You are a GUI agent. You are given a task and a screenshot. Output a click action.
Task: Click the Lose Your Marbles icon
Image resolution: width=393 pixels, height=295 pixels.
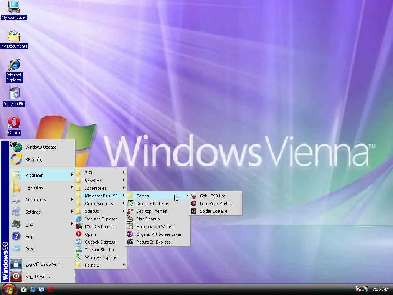pos(194,204)
